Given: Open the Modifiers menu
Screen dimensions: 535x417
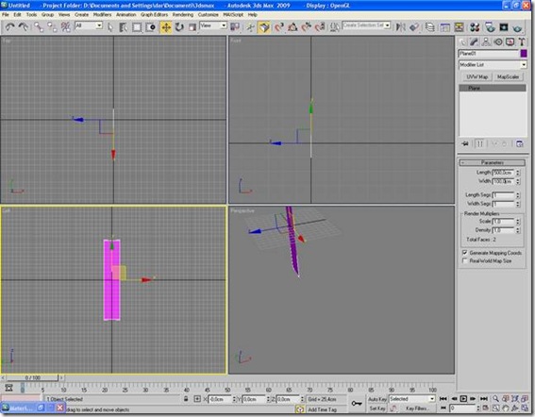Looking at the screenshot, I should click(x=102, y=15).
